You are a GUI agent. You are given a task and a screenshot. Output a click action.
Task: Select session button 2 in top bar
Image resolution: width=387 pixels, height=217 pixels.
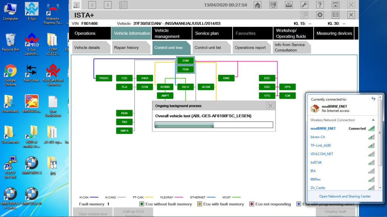point(92,5)
